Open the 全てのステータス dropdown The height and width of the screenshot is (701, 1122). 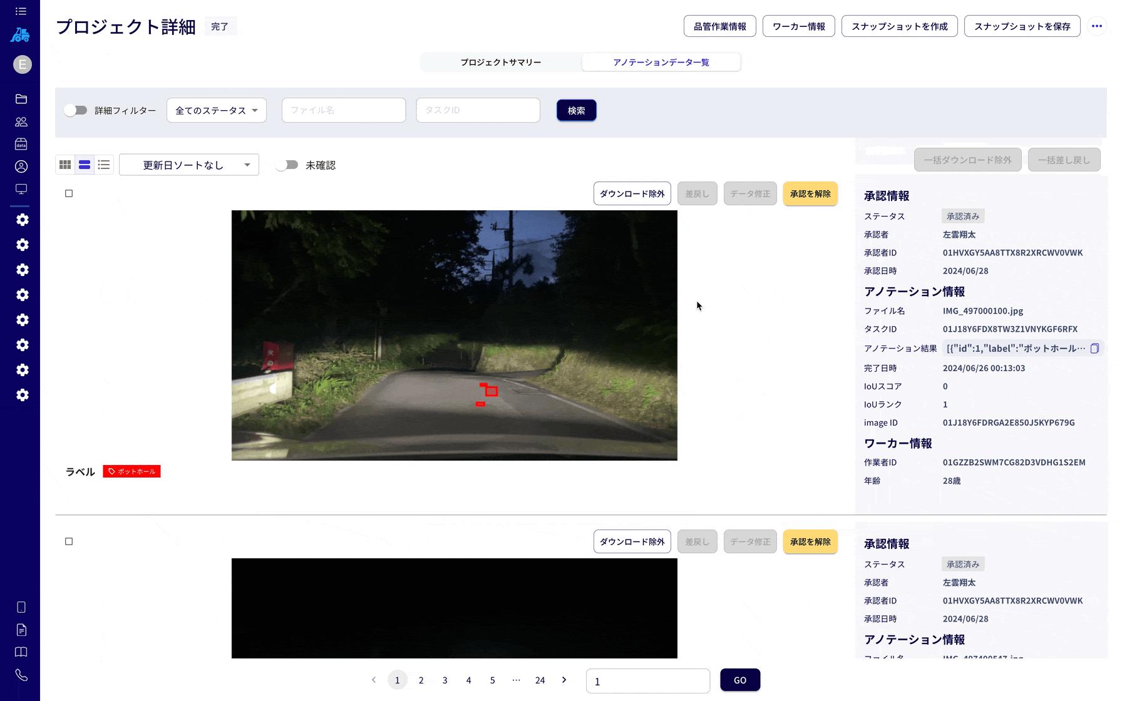click(217, 110)
